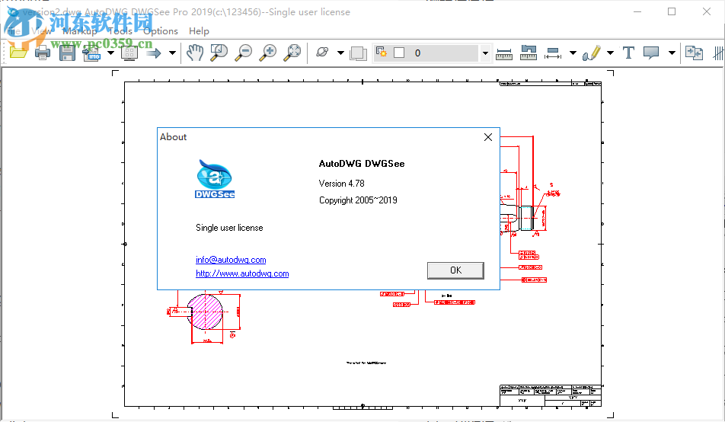Viewport: 725px width, 422px height.
Task: Open the dropdown next to comment tool
Action: 672,53
